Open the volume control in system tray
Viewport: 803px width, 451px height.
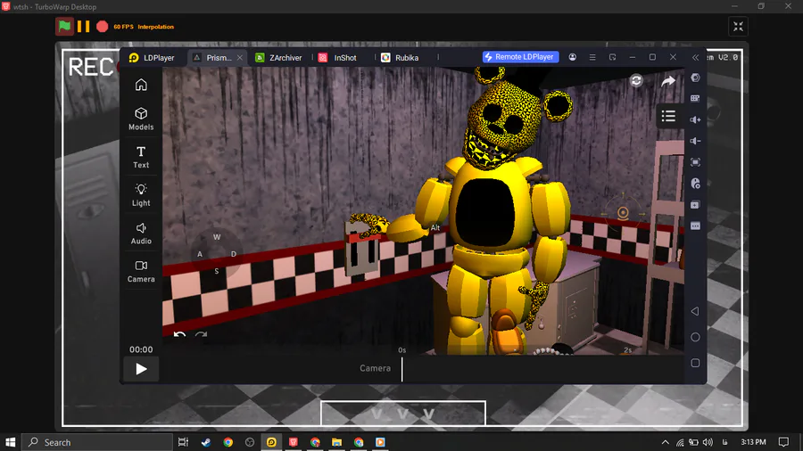708,442
